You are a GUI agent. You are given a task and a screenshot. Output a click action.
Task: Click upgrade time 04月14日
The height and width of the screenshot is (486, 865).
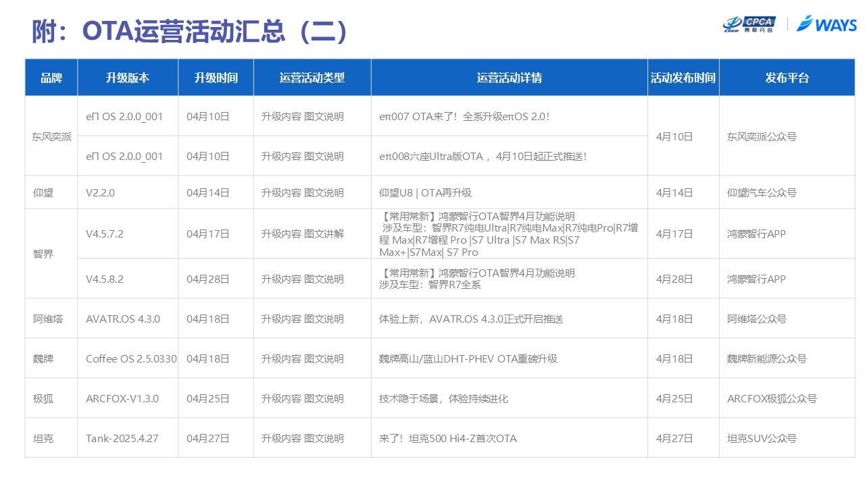208,192
